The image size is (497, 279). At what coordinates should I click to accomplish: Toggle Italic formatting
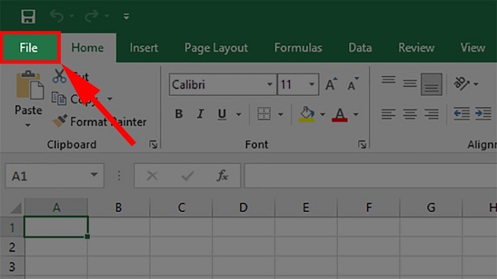coord(200,114)
